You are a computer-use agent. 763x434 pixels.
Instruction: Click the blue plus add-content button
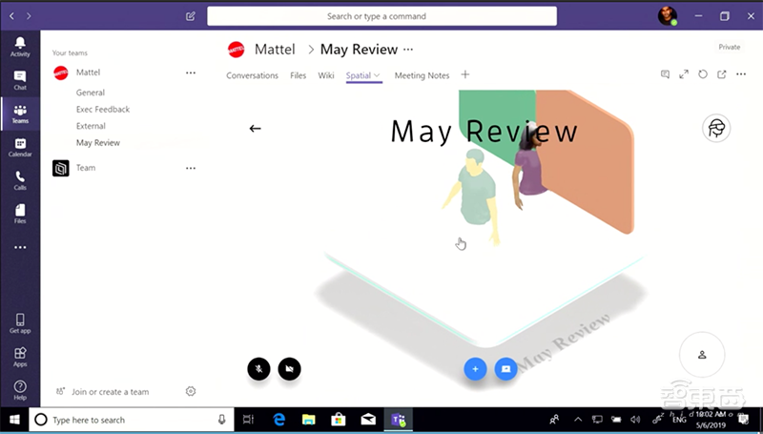(475, 368)
